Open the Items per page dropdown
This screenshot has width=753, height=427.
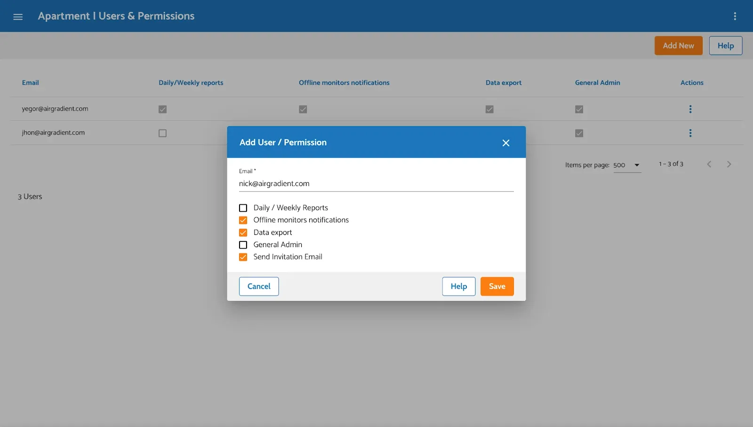click(627, 165)
